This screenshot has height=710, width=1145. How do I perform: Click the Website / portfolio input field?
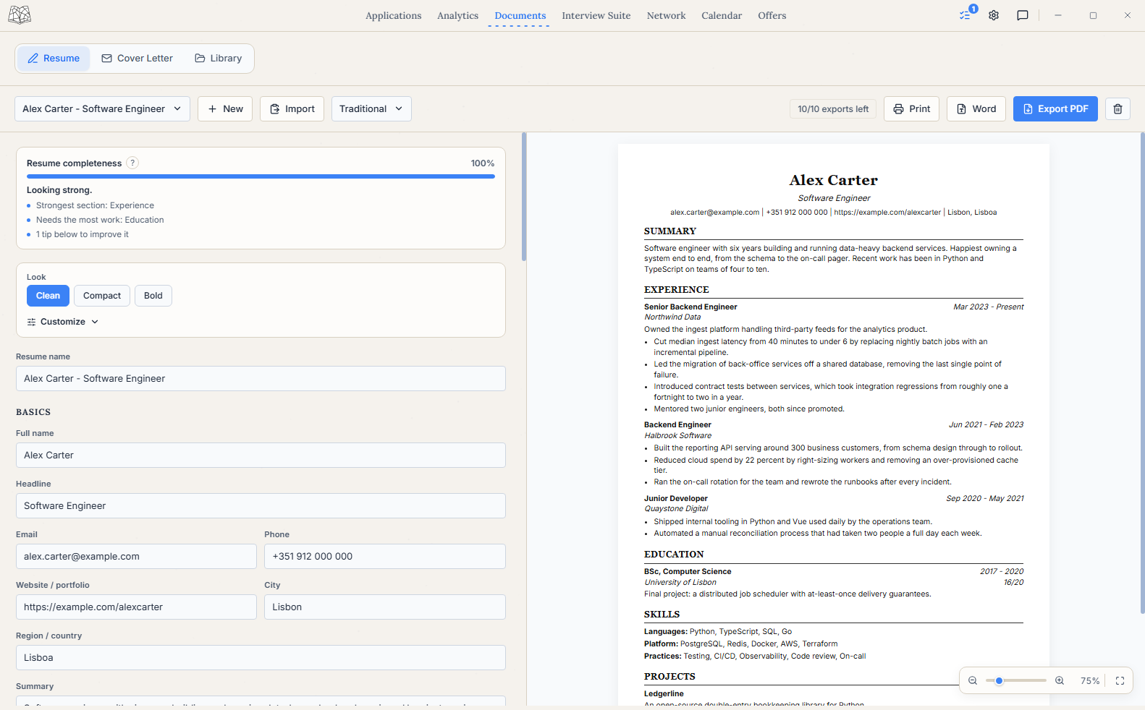[136, 607]
